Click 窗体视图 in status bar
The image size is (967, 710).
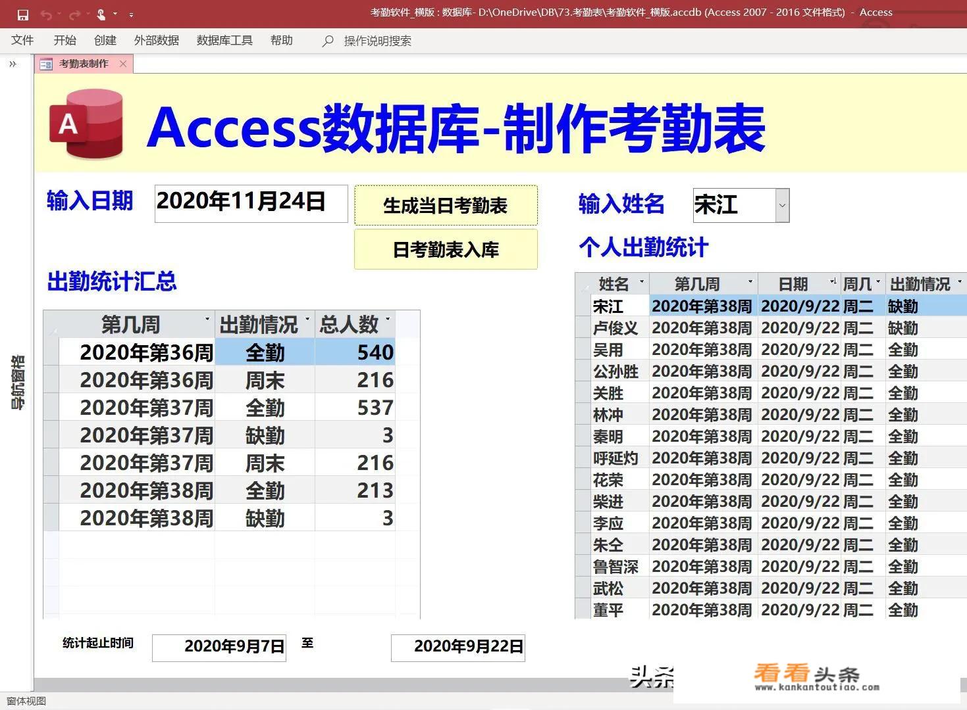coord(27,701)
